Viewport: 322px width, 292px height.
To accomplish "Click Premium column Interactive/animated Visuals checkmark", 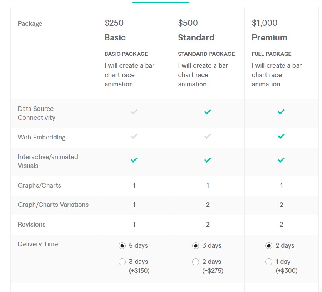I will (281, 160).
